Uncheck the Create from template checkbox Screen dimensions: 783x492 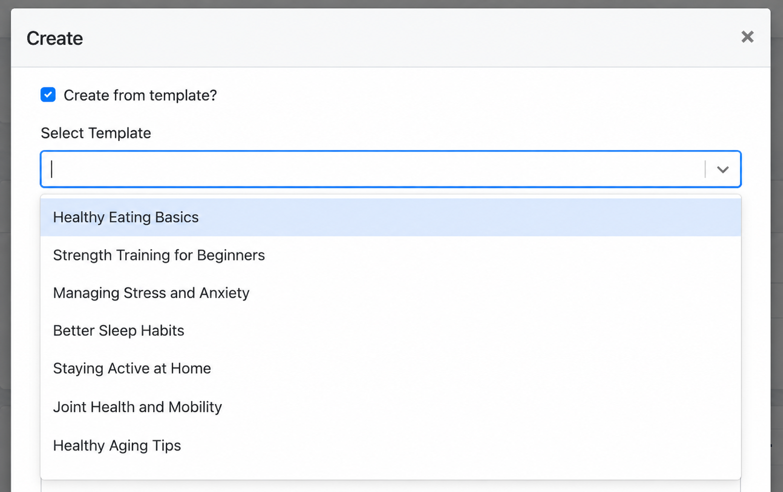pos(48,95)
